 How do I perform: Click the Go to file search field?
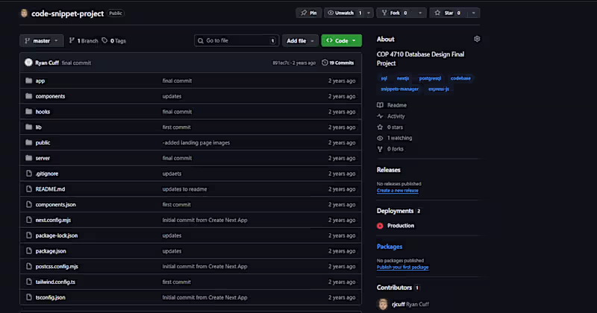click(235, 41)
